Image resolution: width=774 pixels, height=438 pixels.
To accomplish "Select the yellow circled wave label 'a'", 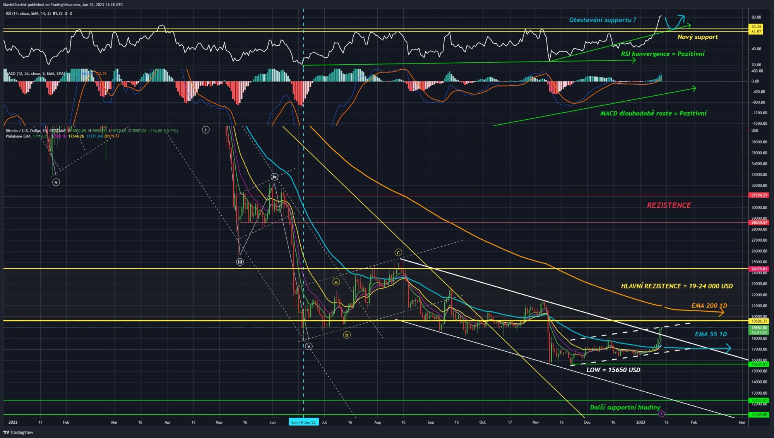I will (336, 282).
